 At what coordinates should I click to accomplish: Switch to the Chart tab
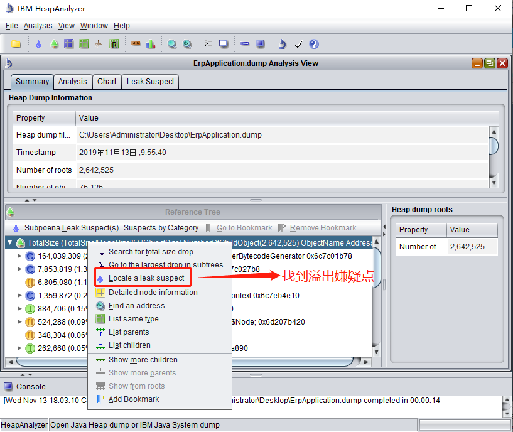[x=107, y=82]
